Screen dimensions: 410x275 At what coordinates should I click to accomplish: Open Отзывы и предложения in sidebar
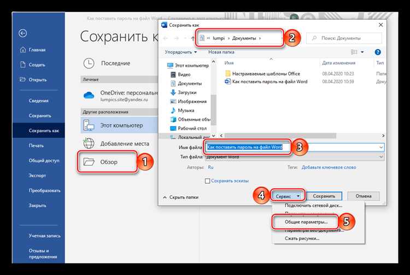pyautogui.click(x=43, y=254)
